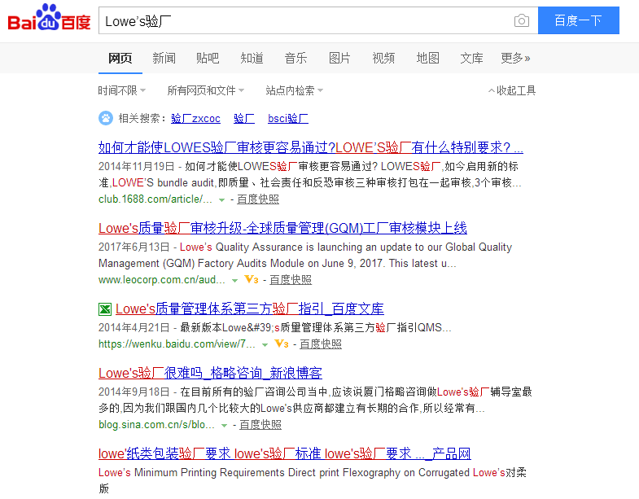Expand dropdown arrow next to club.1688.com URL
The width and height of the screenshot is (639, 499).
coord(221,199)
